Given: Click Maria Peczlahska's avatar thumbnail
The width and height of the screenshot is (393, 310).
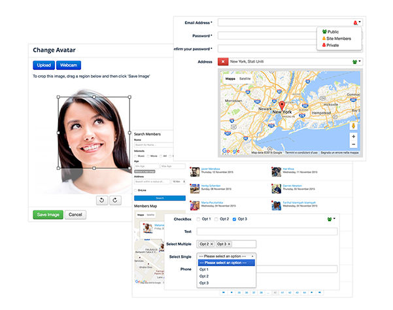Looking at the screenshot, I should tap(195, 205).
